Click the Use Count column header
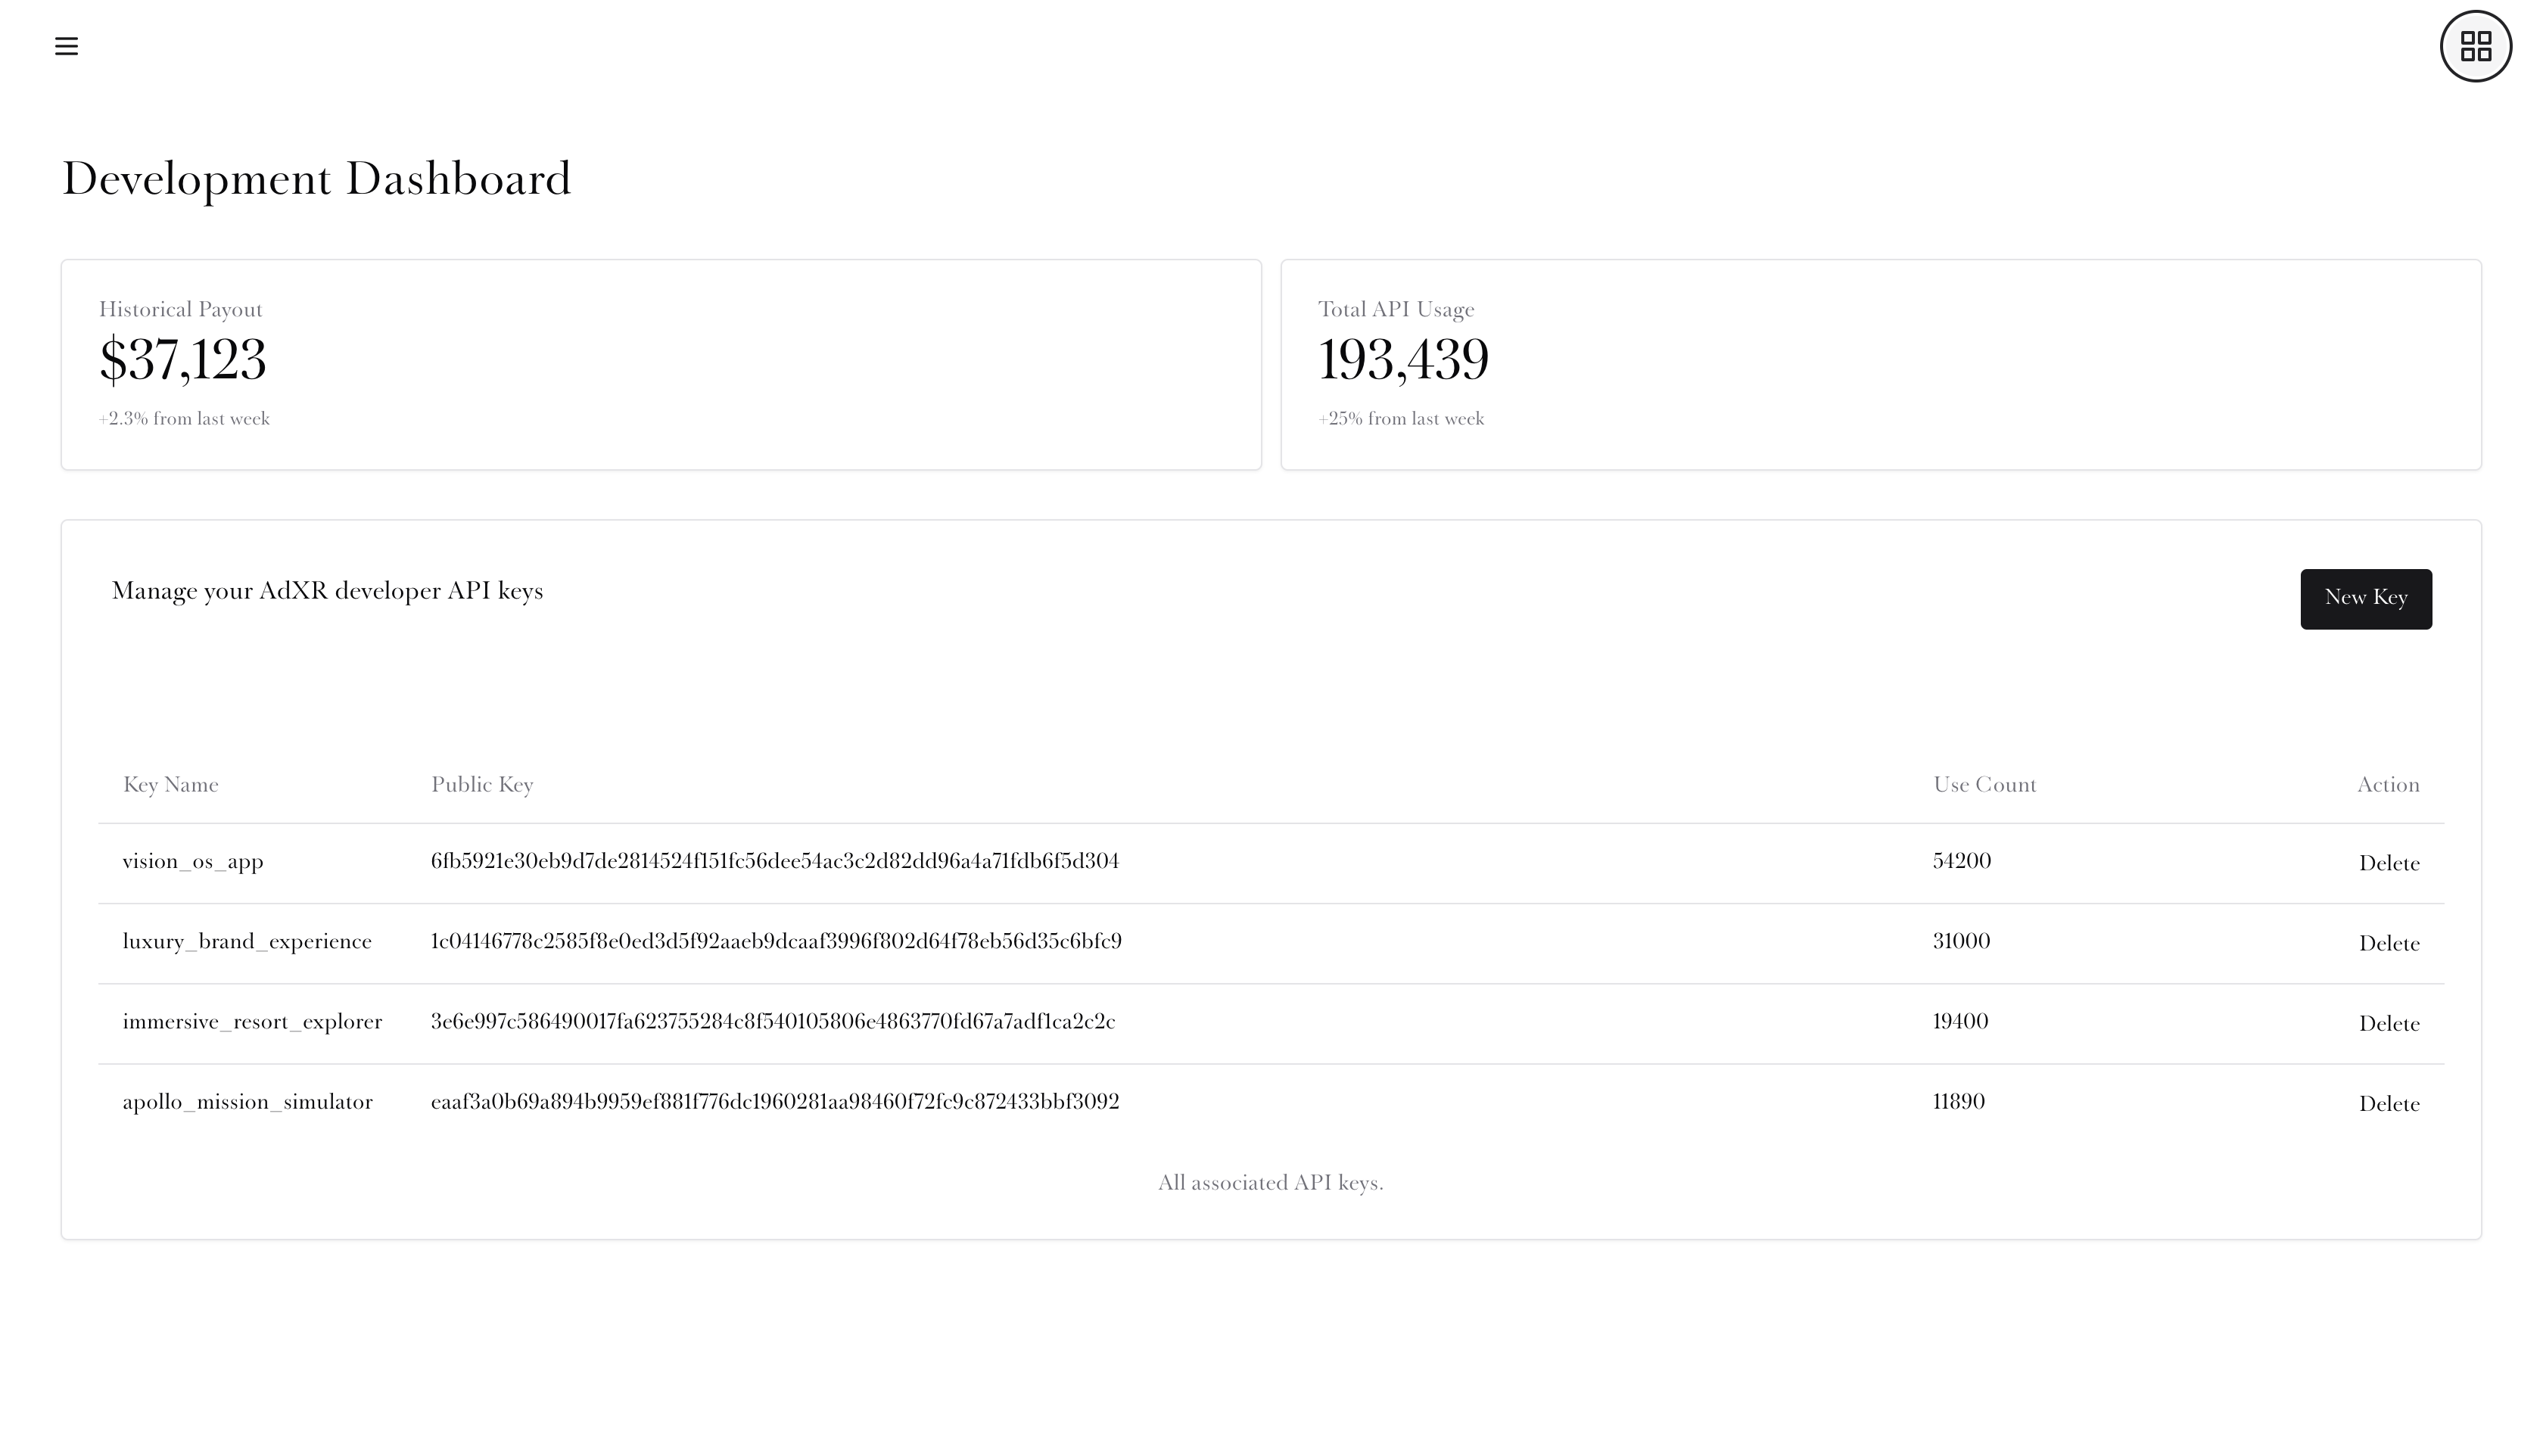This screenshot has width=2543, height=1456. (x=1984, y=785)
